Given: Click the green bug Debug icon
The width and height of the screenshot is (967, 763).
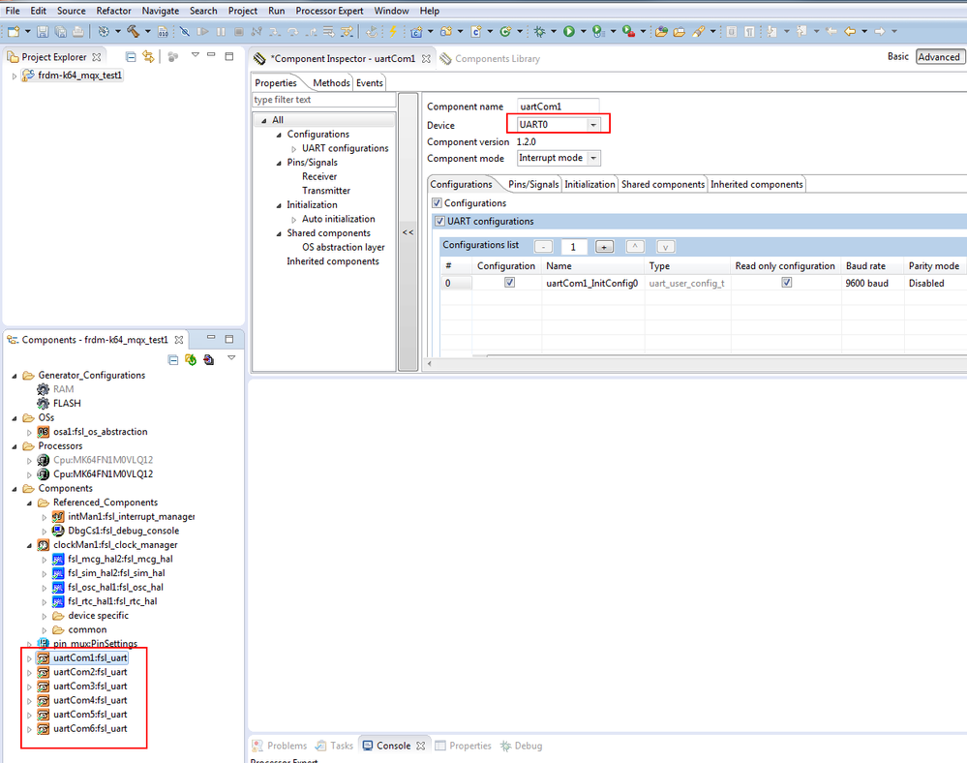Looking at the screenshot, I should tap(539, 31).
